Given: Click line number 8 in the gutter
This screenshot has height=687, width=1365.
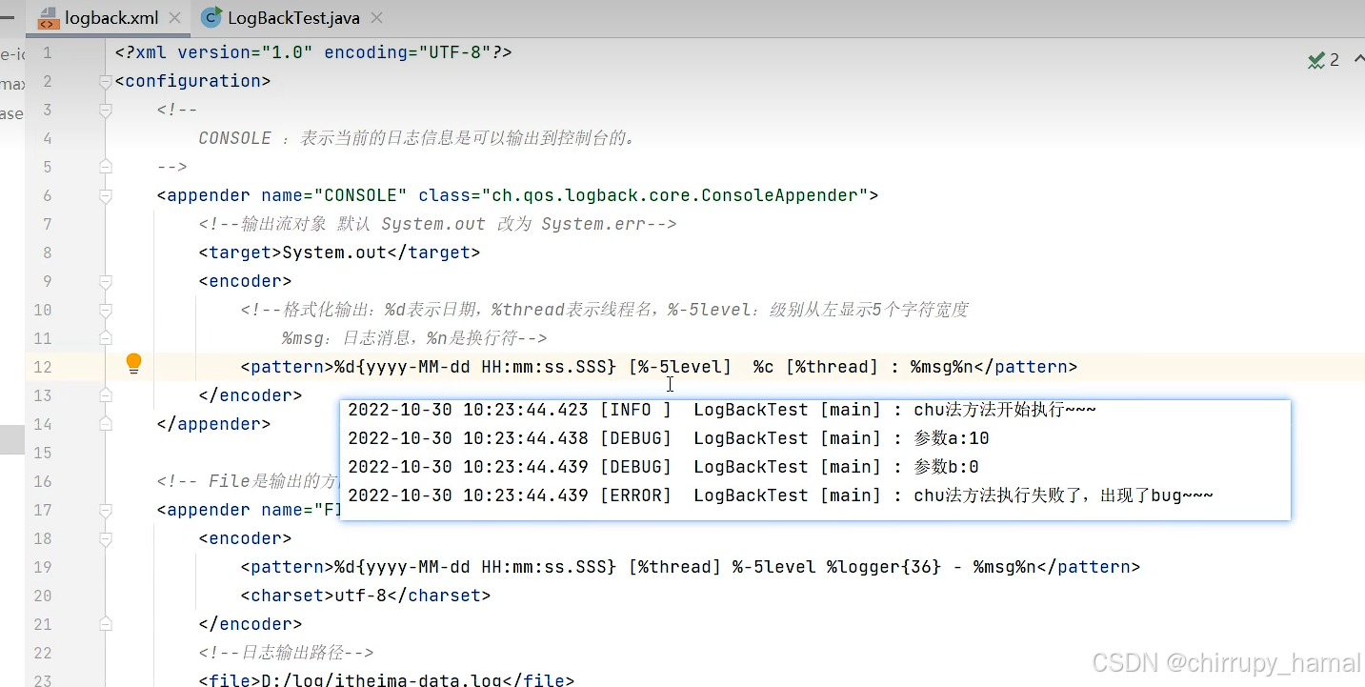Looking at the screenshot, I should click(x=47, y=253).
